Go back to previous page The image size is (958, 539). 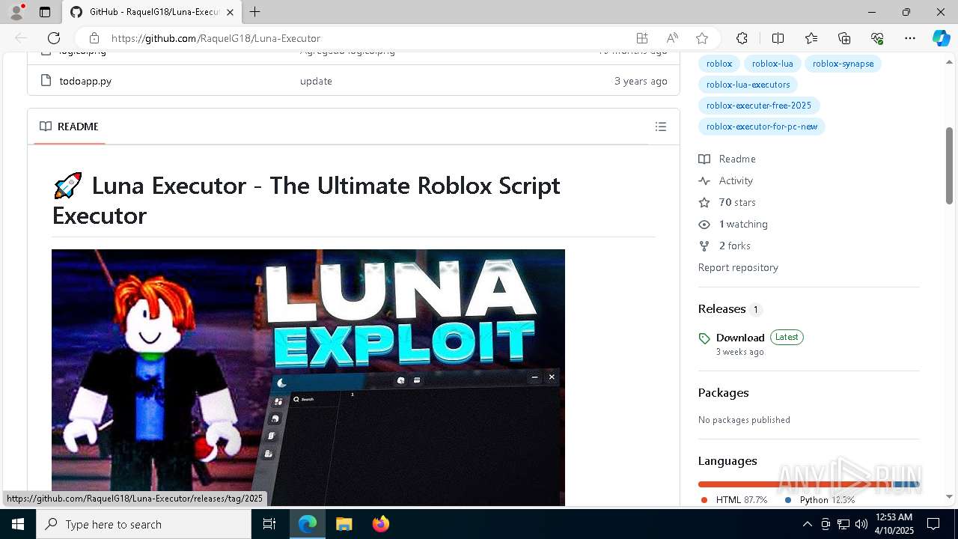(x=21, y=38)
